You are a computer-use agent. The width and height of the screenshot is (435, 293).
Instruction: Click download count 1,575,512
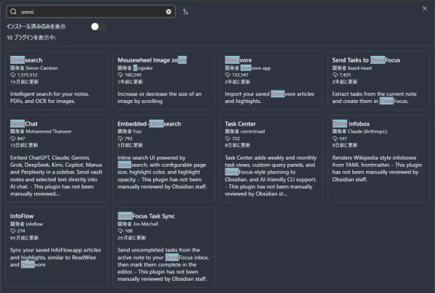(28, 75)
